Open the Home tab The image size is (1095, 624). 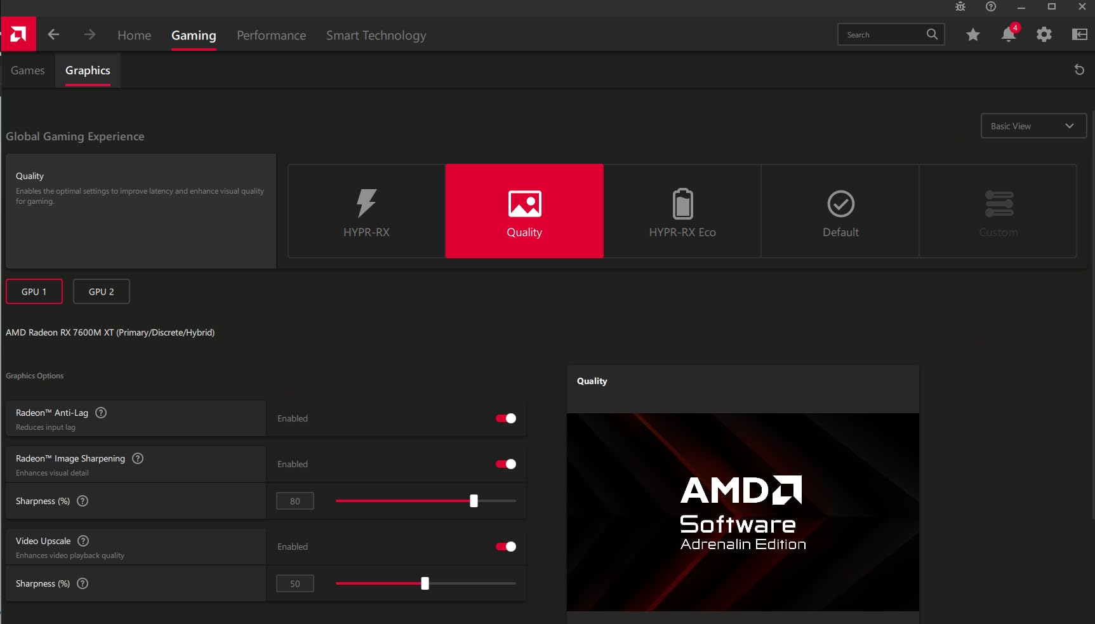click(x=135, y=36)
